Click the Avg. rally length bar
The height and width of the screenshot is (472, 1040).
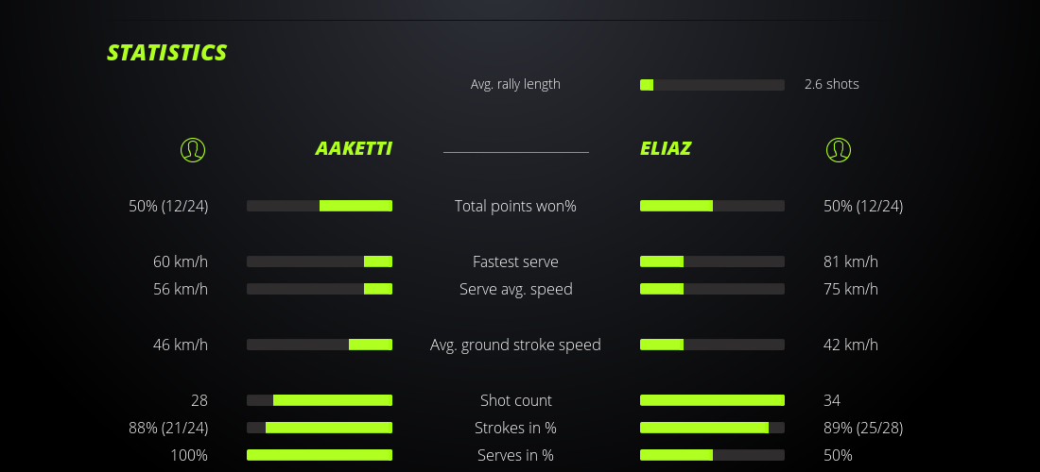coord(712,85)
